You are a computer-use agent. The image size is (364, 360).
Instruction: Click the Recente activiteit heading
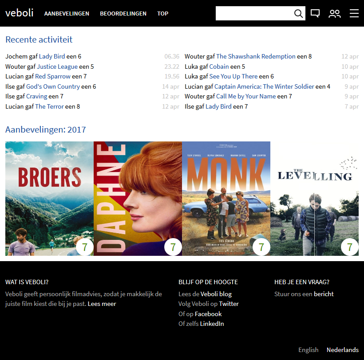39,39
